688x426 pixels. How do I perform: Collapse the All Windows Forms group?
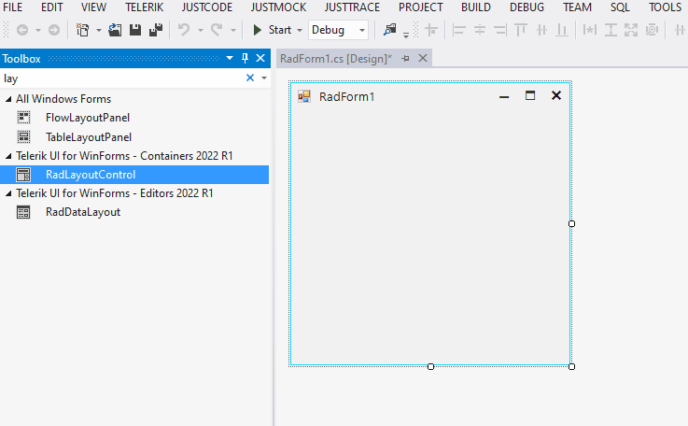8,99
